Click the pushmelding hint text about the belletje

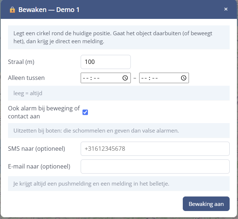point(91,184)
